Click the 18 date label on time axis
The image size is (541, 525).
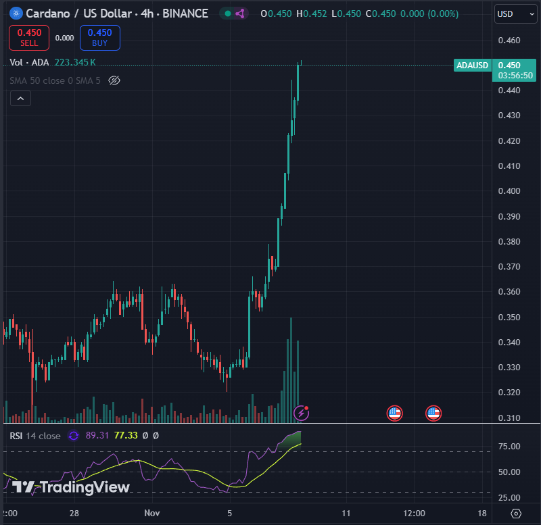[x=482, y=513]
